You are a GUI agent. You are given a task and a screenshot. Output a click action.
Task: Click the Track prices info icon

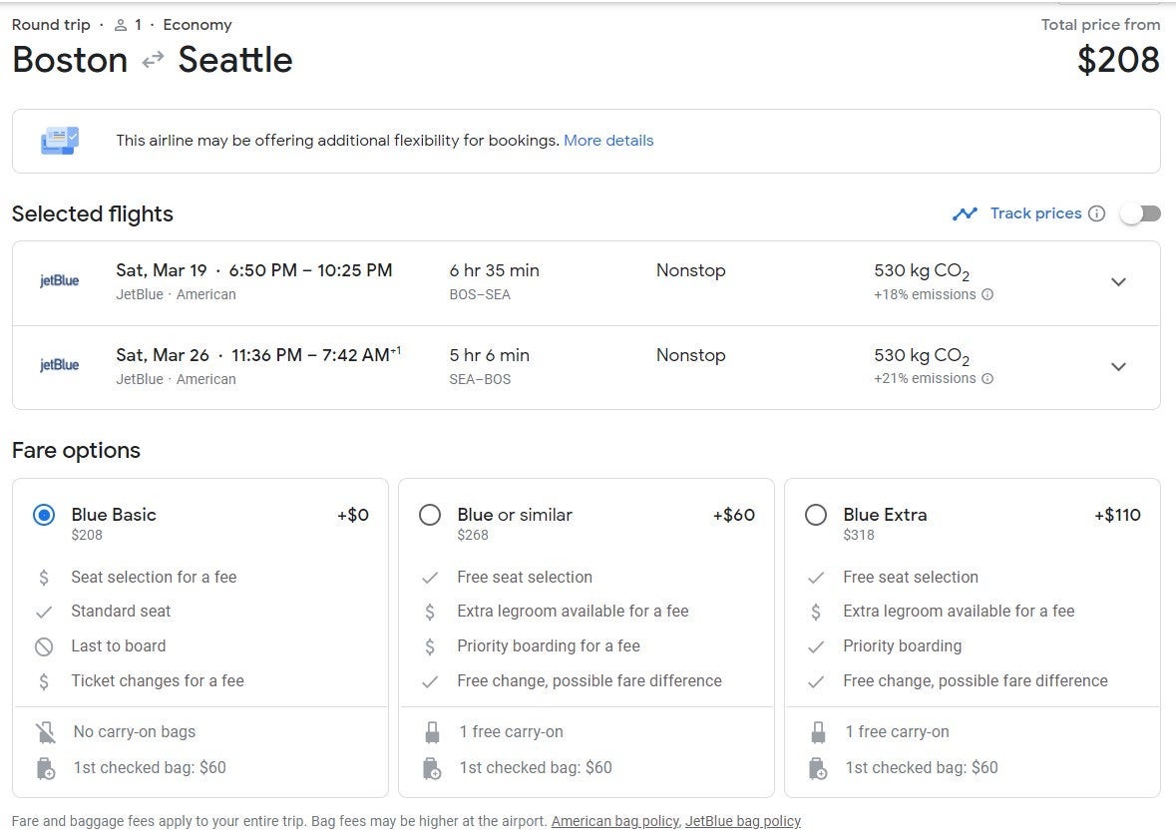1096,213
